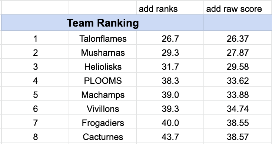Select the cell with value 43.7
Image resolution: width=272 pixels, height=144 pixels.
(x=170, y=136)
